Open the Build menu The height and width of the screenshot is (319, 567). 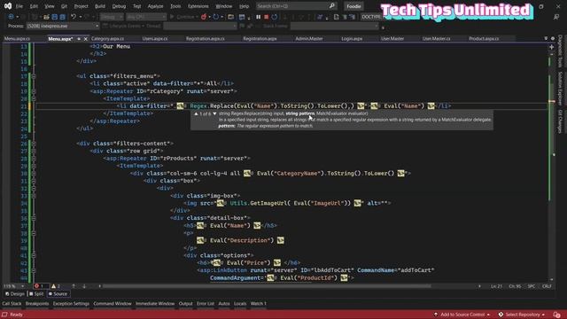pyautogui.click(x=100, y=6)
